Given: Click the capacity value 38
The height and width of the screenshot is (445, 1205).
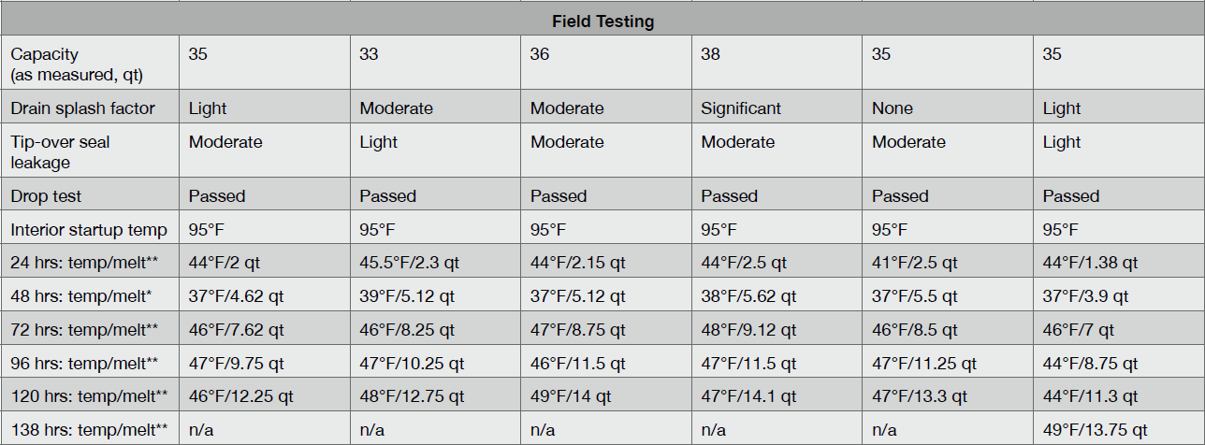Looking at the screenshot, I should pyautogui.click(x=711, y=54).
